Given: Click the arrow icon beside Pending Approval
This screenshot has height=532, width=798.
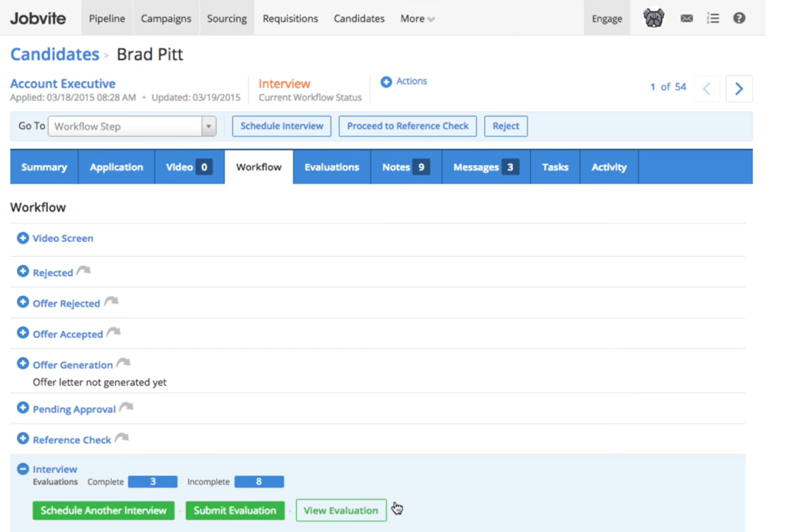Looking at the screenshot, I should 126,407.
